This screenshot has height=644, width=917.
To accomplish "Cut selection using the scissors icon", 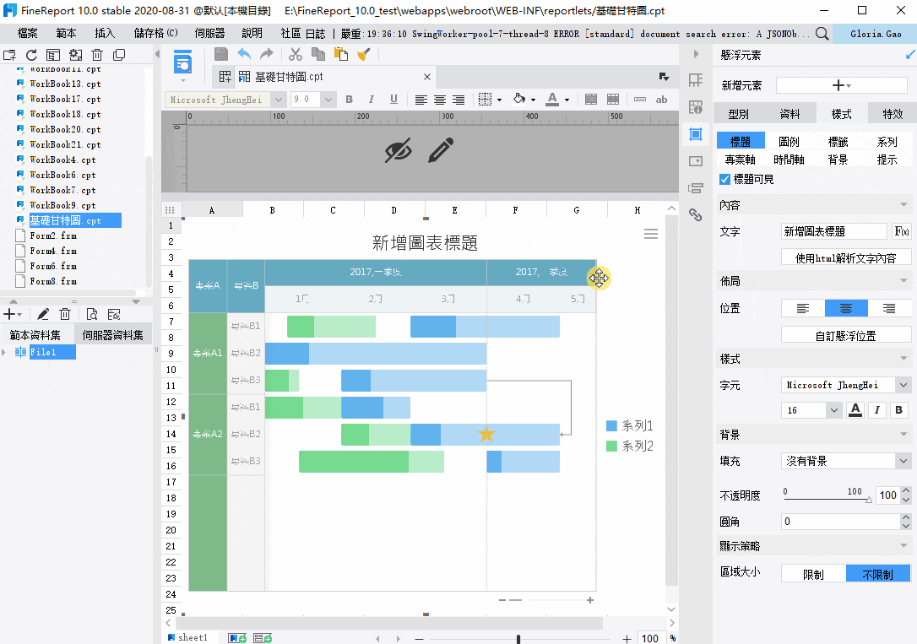I will [296, 54].
